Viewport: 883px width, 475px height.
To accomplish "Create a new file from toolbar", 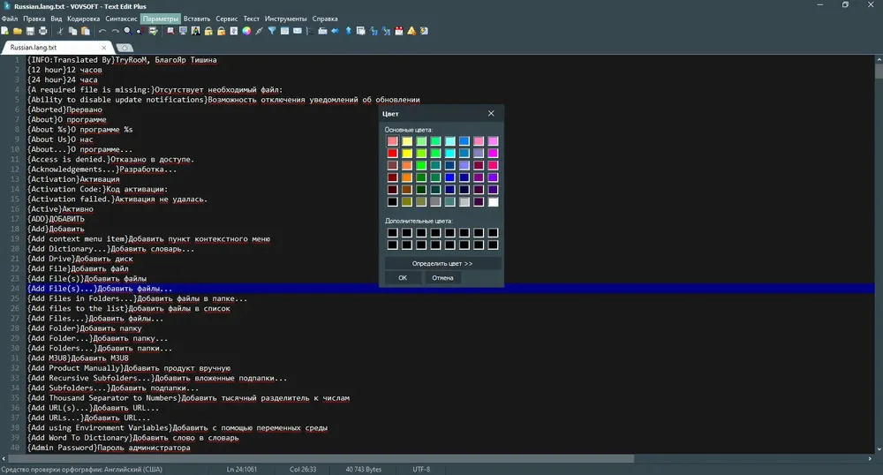I will (x=5, y=31).
